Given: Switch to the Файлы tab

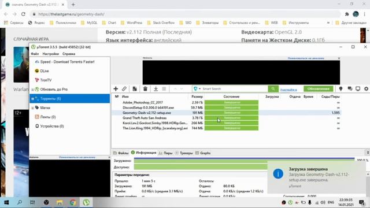Looking at the screenshot, I should click(121, 153).
